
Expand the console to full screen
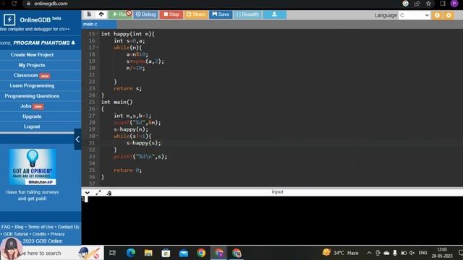point(98,193)
